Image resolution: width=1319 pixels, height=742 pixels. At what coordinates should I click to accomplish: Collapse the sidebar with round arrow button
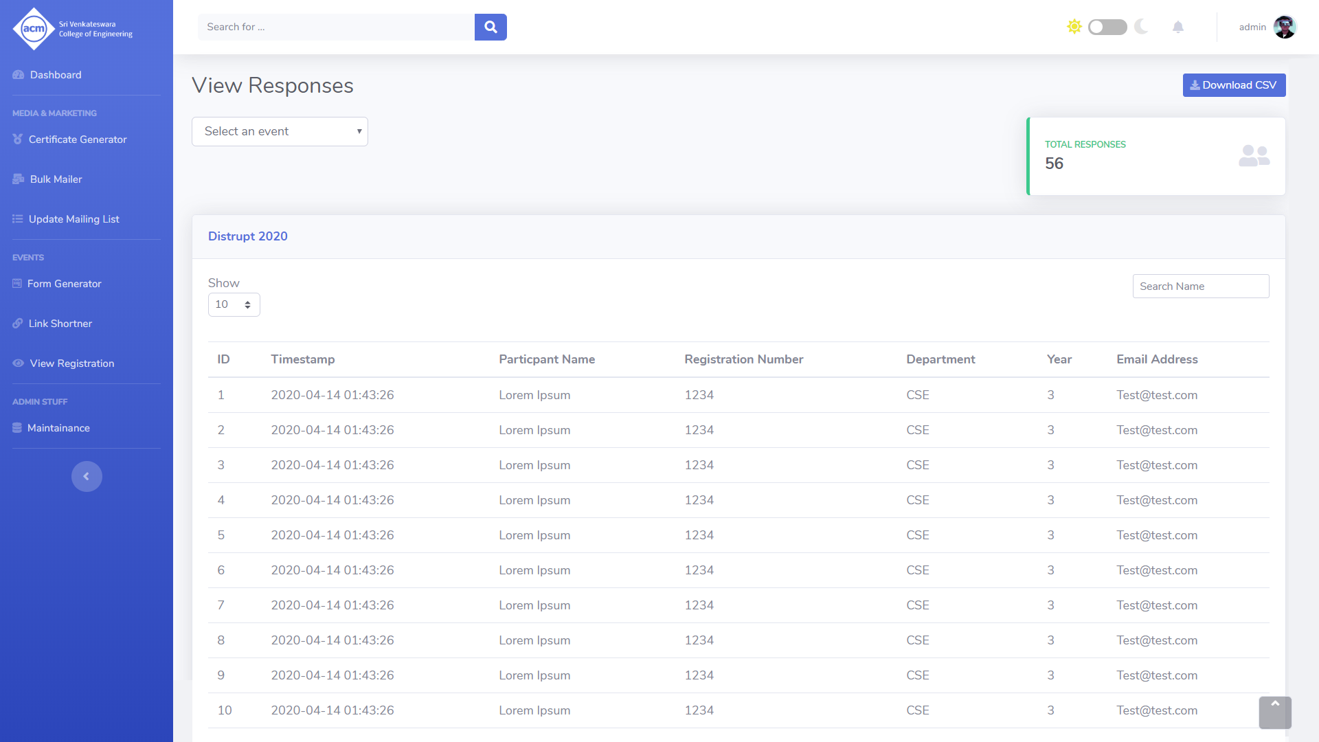pyautogui.click(x=87, y=476)
